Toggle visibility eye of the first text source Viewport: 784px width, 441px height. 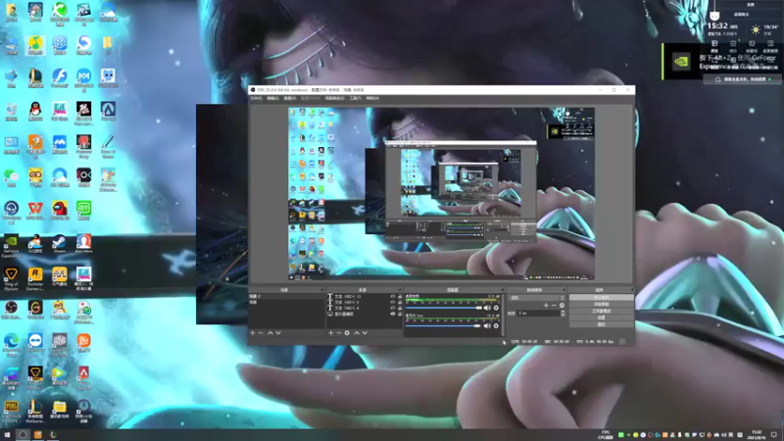click(x=393, y=297)
